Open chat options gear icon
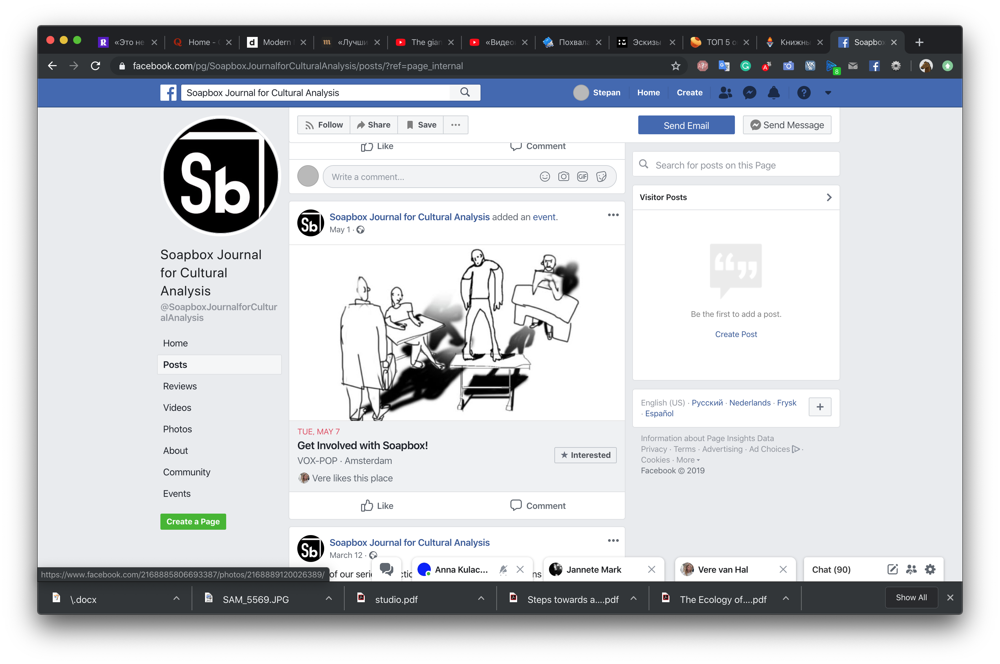This screenshot has width=1000, height=664. point(930,569)
